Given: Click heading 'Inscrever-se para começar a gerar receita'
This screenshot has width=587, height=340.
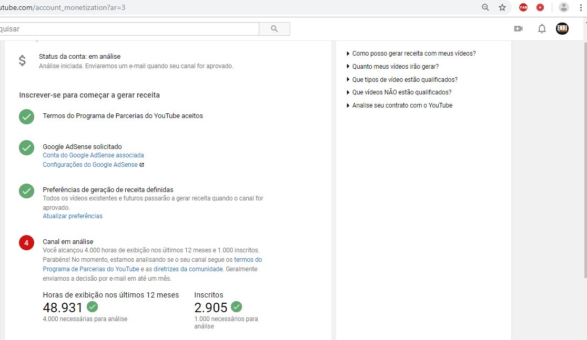Looking at the screenshot, I should point(89,95).
